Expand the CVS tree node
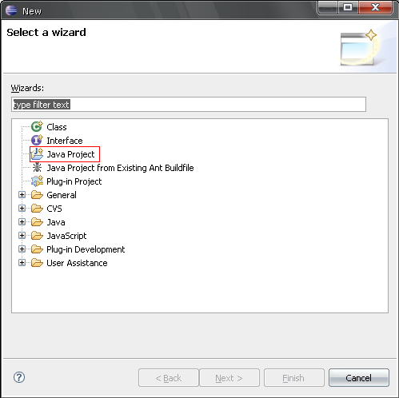This screenshot has height=398, width=399. tap(22, 209)
